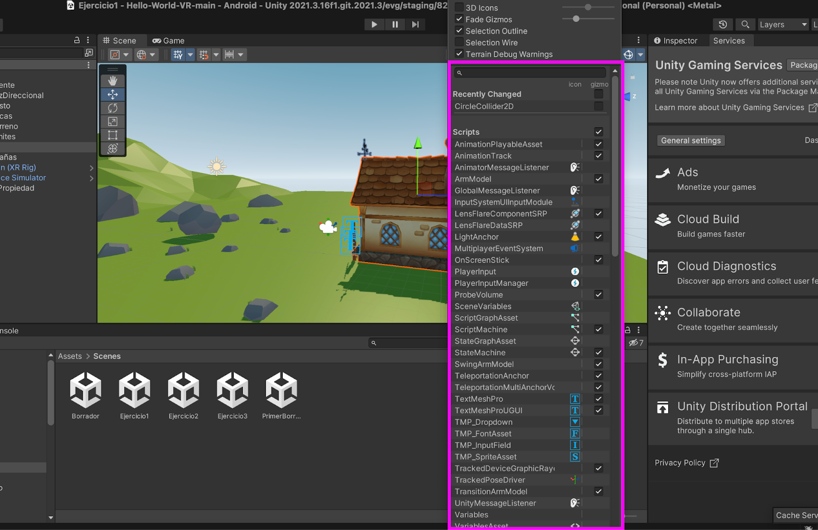Click the Step frame button
The width and height of the screenshot is (818, 530).
pyautogui.click(x=415, y=24)
